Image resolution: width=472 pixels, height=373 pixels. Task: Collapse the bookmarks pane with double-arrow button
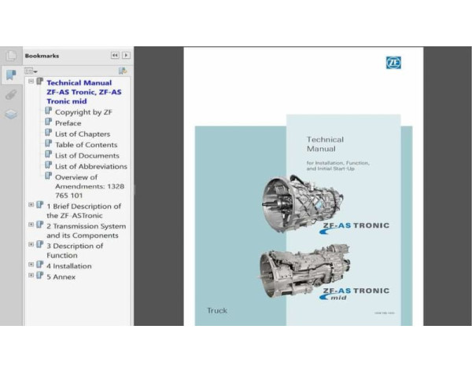point(114,56)
